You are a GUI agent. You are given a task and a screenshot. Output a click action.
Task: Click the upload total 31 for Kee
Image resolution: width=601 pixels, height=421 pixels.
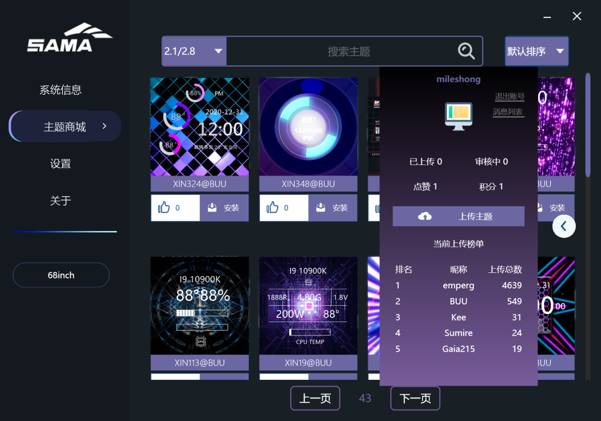click(517, 317)
